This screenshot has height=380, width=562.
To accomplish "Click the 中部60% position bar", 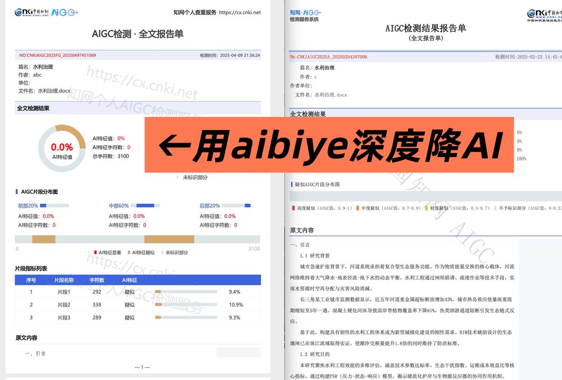I will 145,205.
